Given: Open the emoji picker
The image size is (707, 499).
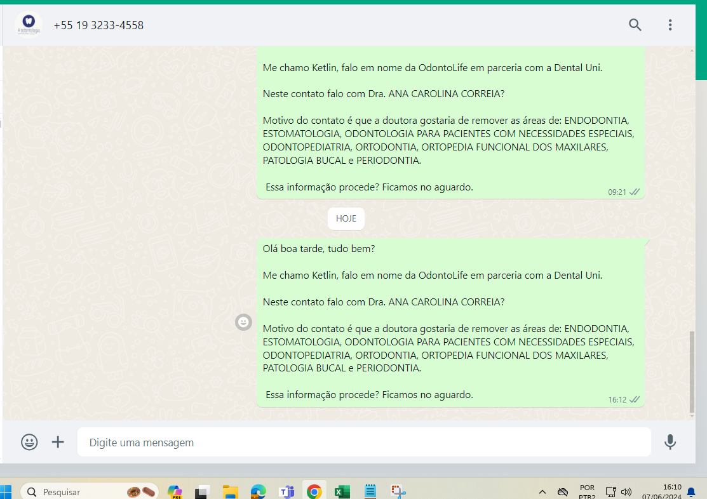Looking at the screenshot, I should pyautogui.click(x=29, y=442).
